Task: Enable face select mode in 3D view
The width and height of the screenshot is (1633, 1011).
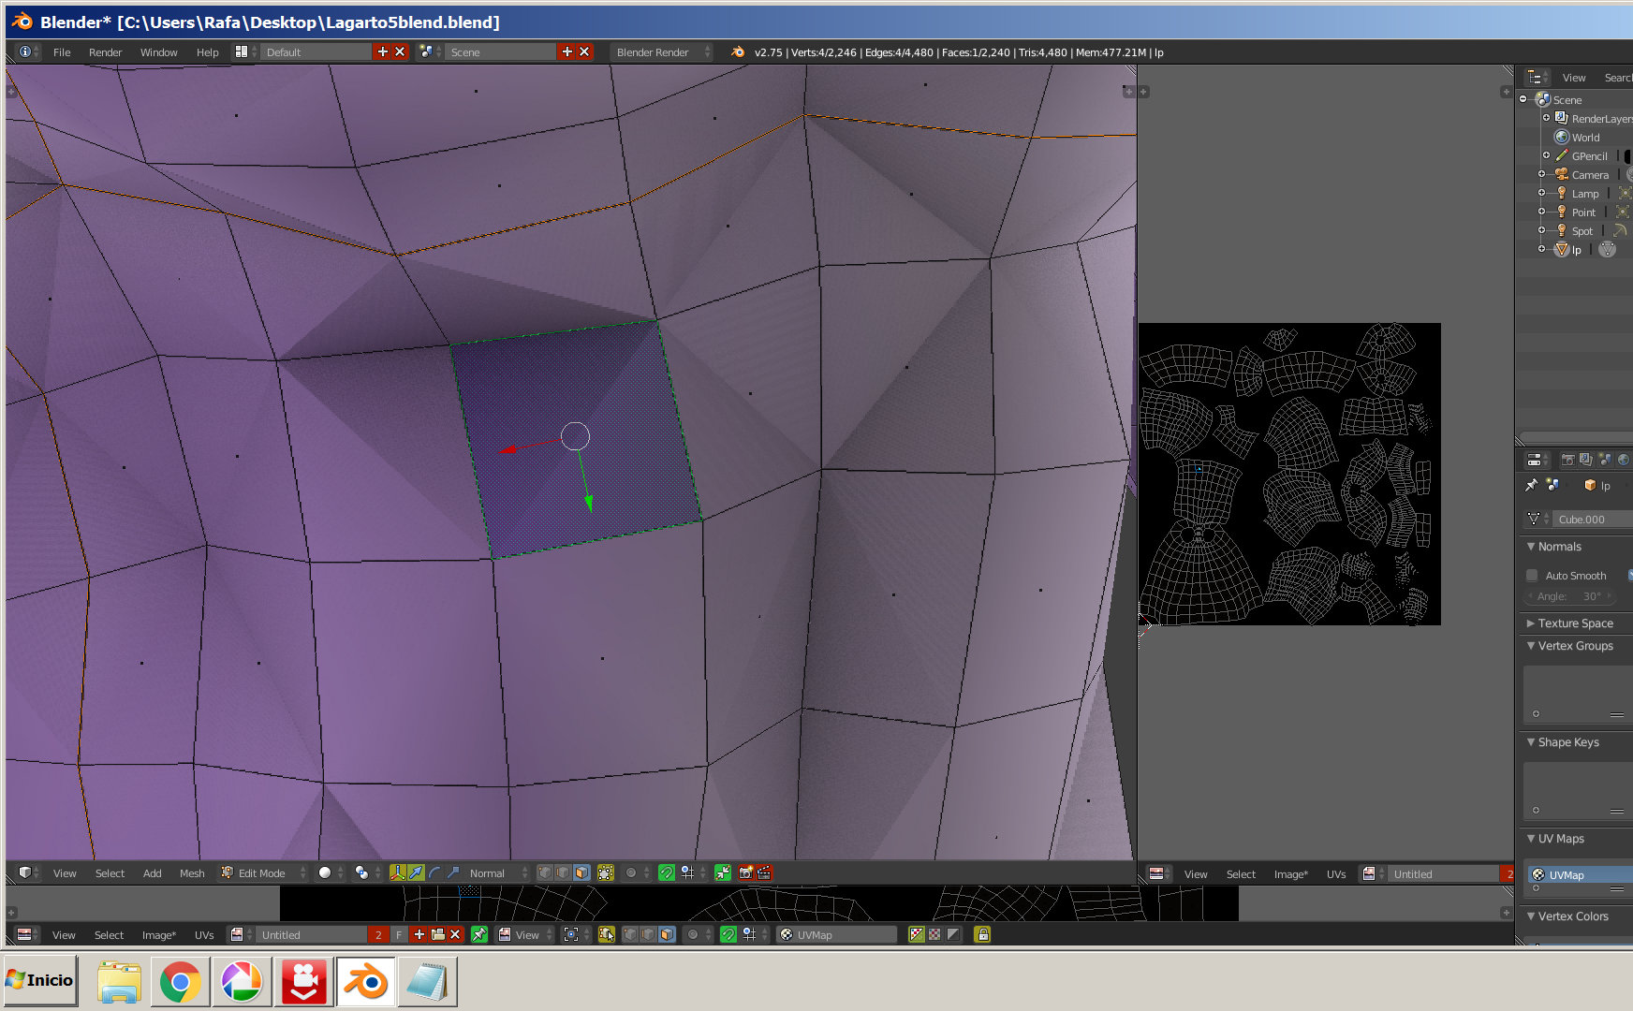Action: 581,872
